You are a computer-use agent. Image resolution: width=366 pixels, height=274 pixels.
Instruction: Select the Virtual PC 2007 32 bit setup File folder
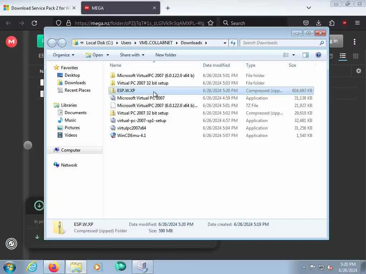pyautogui.click(x=211, y=83)
